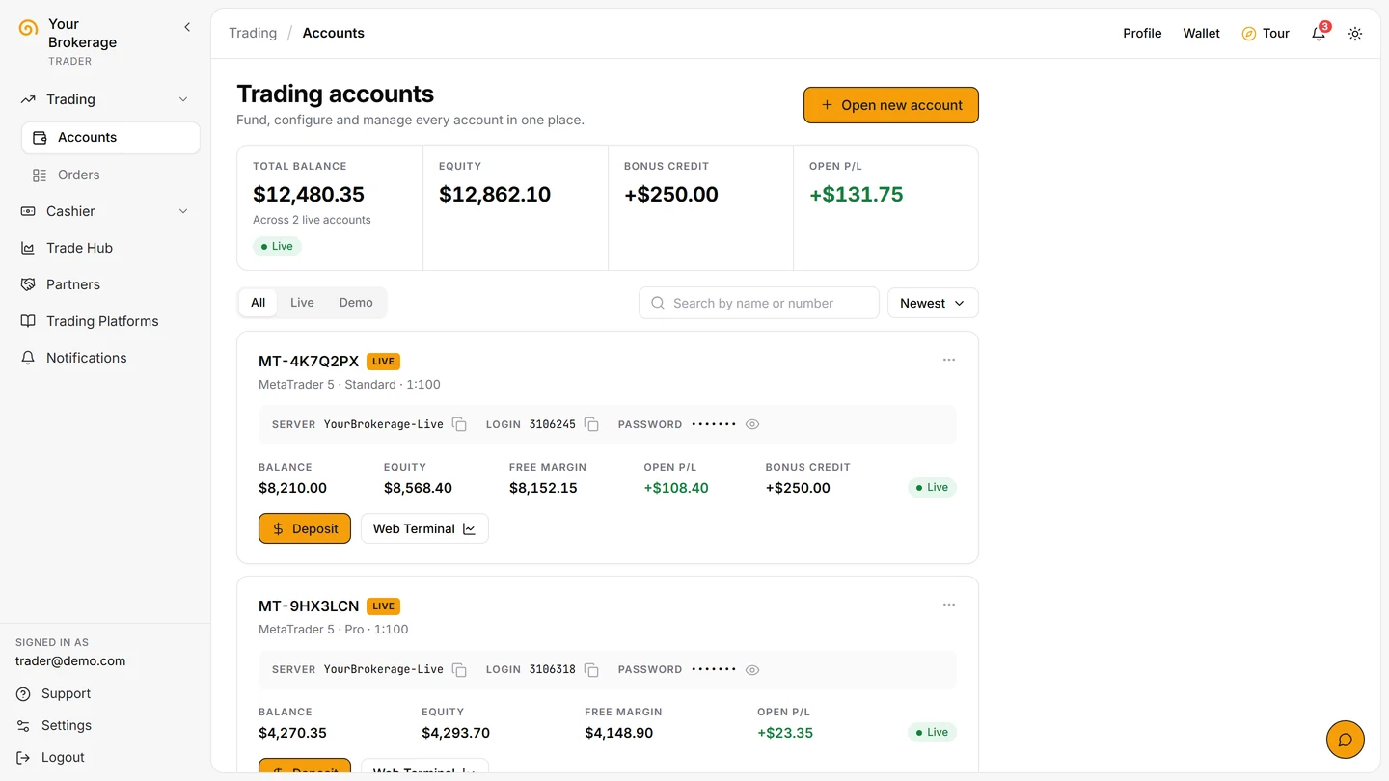1389x781 pixels.
Task: Click the Total Balance value $12,480.35
Action: click(309, 194)
